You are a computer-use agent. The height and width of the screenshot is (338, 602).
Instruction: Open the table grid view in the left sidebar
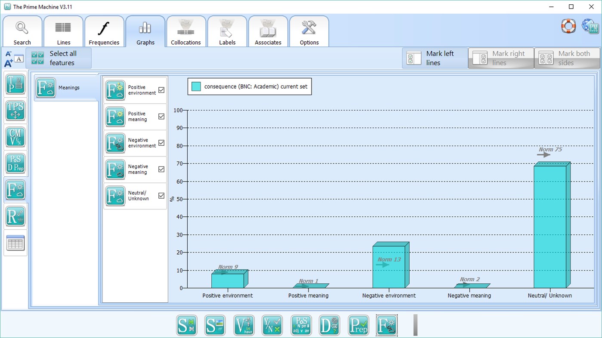point(15,243)
